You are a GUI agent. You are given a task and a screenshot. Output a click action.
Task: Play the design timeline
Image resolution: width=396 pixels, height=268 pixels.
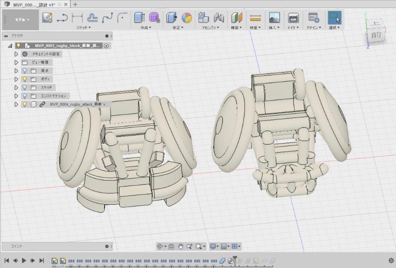24,260
